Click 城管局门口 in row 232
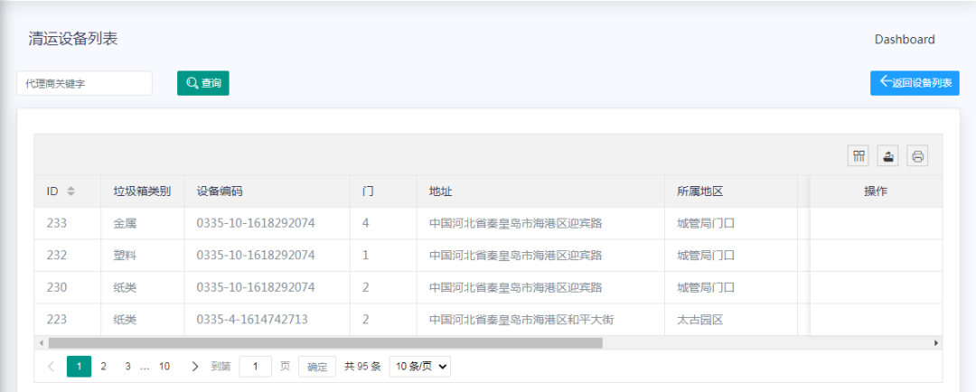 pyautogui.click(x=731, y=255)
